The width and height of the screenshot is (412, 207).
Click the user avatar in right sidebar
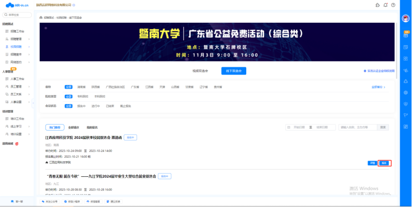[x=406, y=19]
